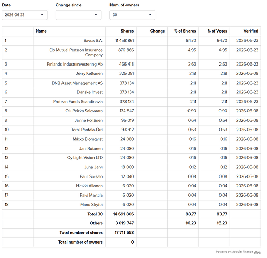Viewport: 267px width, 258px height.
Task: Open the Date dropdown showing 2026-06-23
Action: pyautogui.click(x=24, y=15)
